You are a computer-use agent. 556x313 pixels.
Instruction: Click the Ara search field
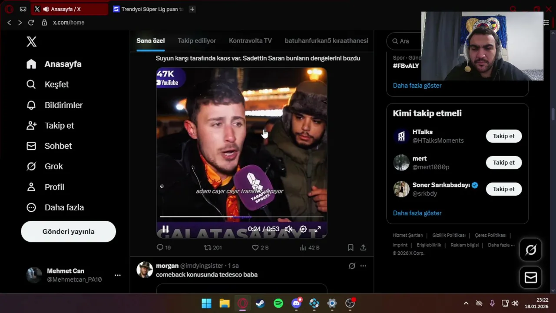pyautogui.click(x=404, y=41)
